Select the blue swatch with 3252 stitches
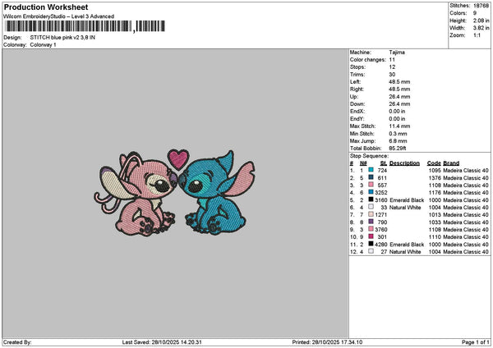Viewport: 493px width, 348px height. coord(371,192)
